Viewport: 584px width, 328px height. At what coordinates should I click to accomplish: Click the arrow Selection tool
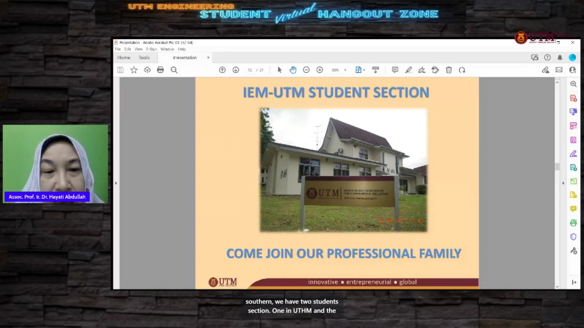tap(279, 70)
